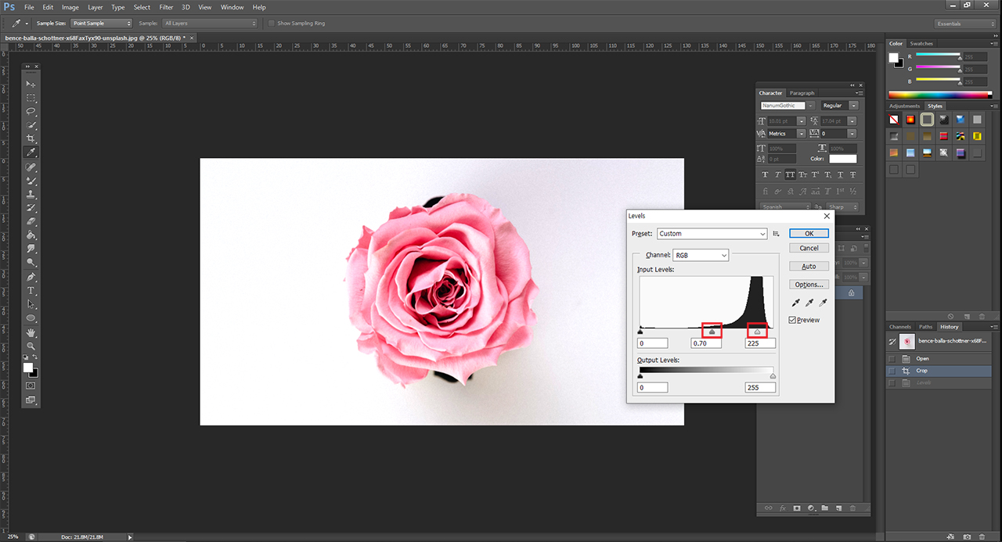Open the Layer menu
1002x542 pixels.
tap(95, 7)
